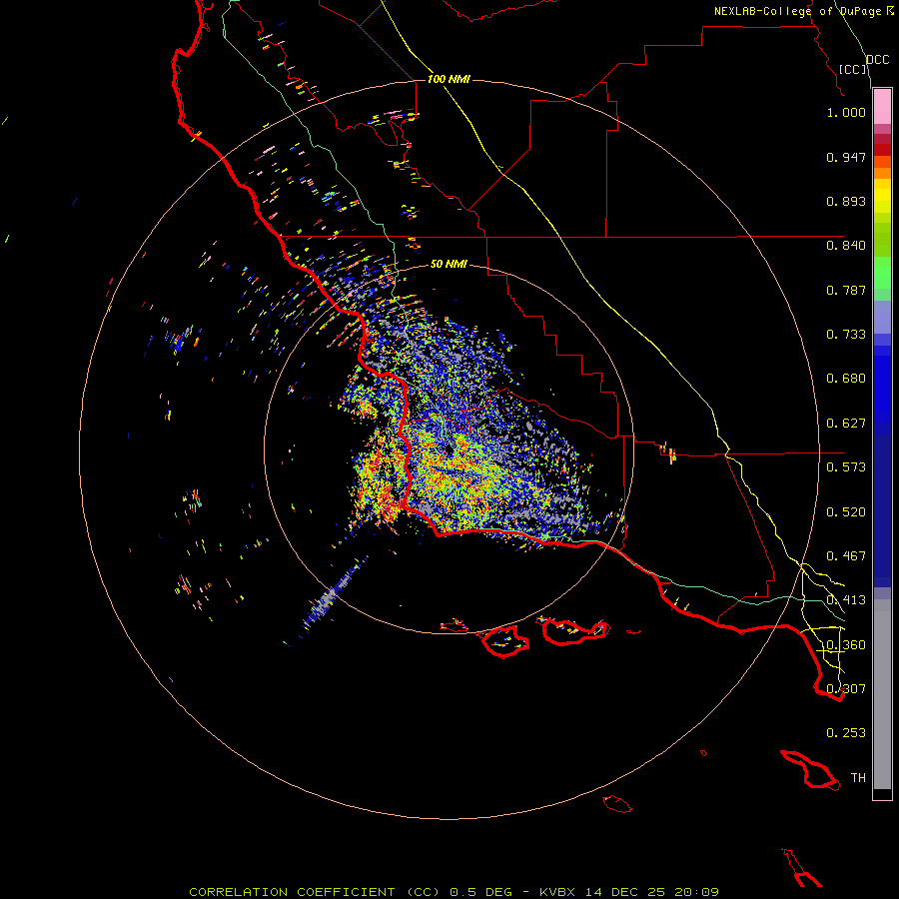Select the 0.253 scale value
The height and width of the screenshot is (899, 899).
tap(846, 733)
